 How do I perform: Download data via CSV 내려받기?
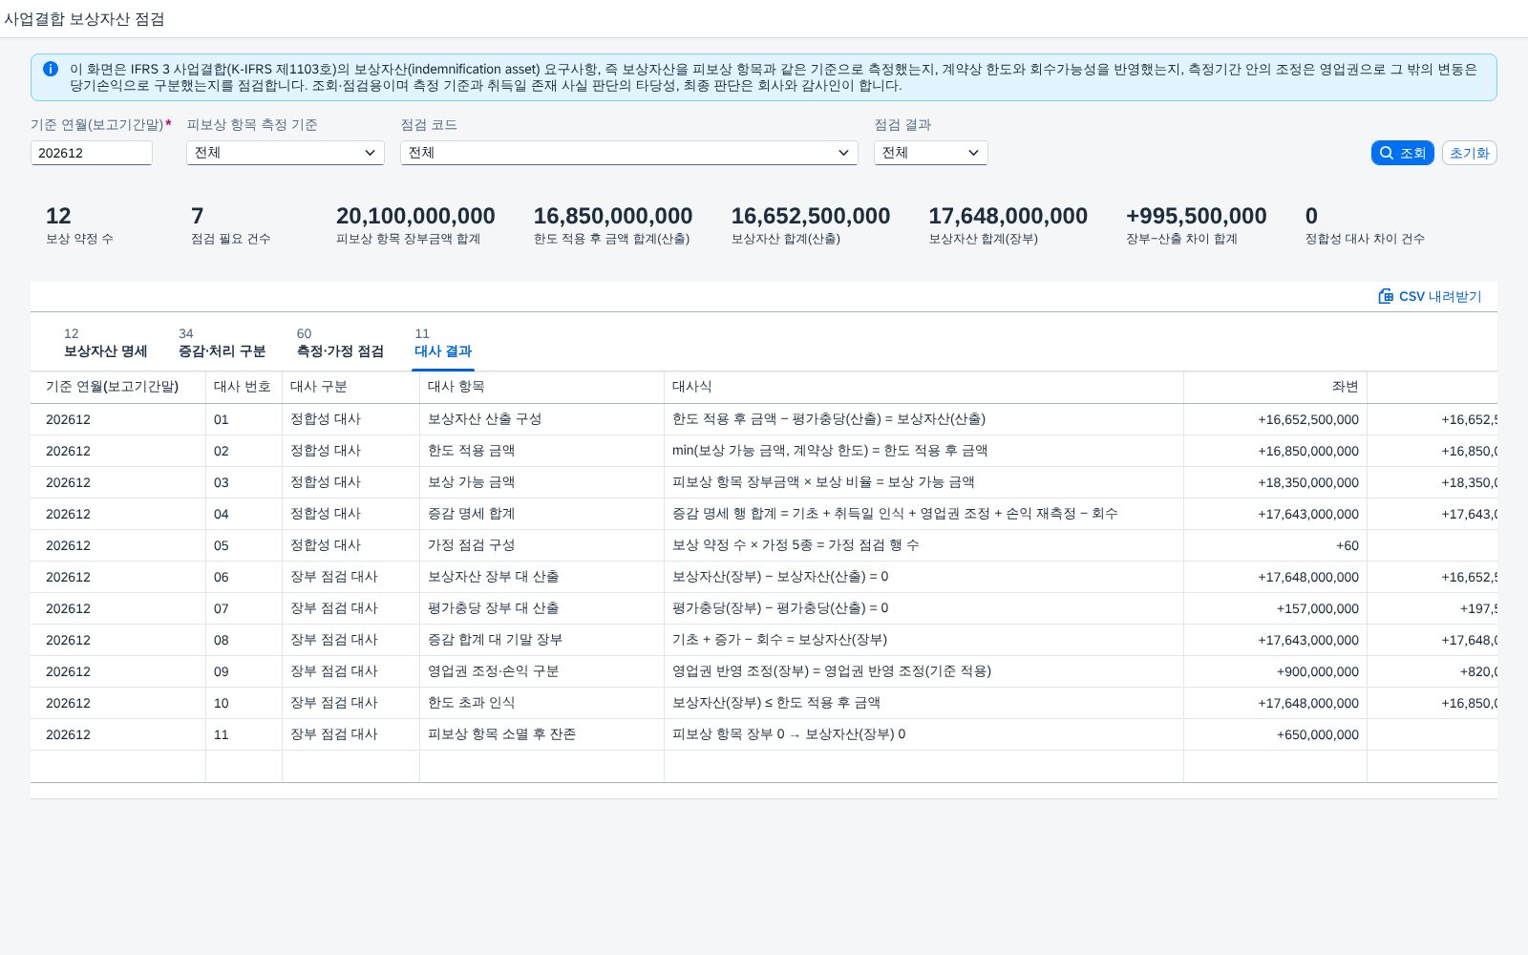tap(1430, 296)
